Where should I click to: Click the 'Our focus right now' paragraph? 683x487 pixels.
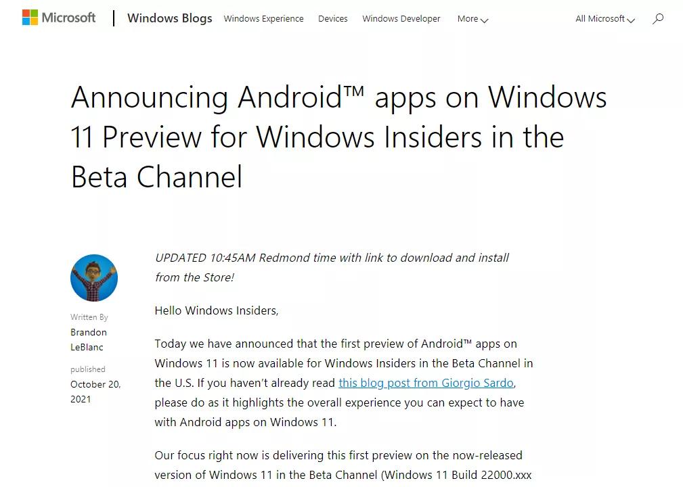click(343, 465)
